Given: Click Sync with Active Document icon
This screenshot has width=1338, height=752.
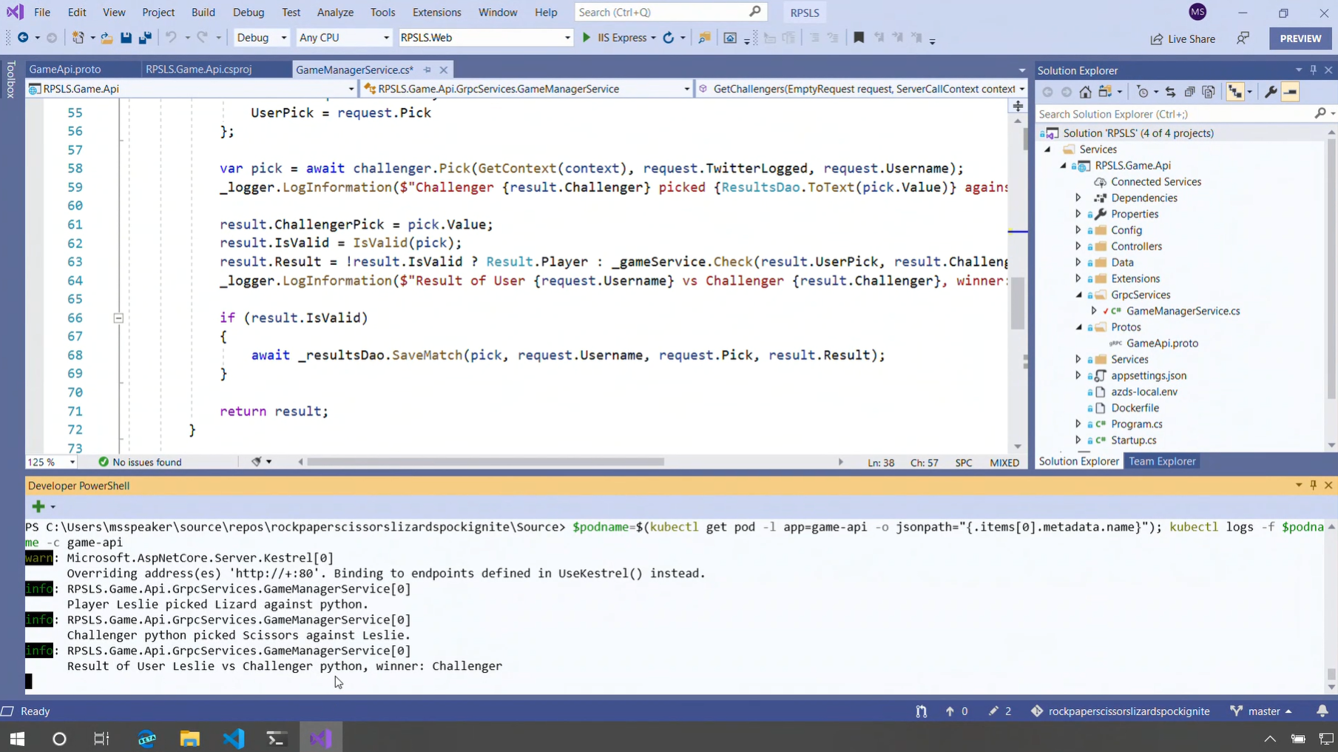Looking at the screenshot, I should pos(1170,92).
